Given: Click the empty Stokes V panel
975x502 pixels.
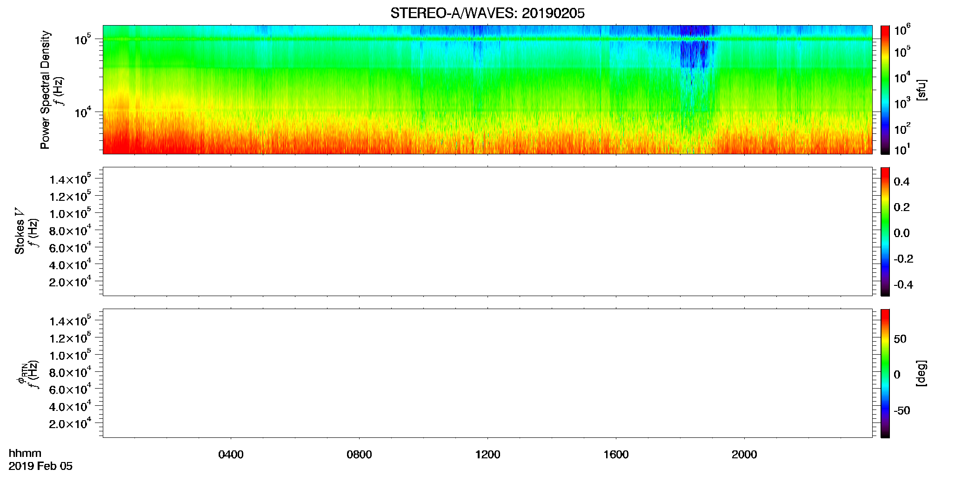Looking at the screenshot, I should point(487,231).
